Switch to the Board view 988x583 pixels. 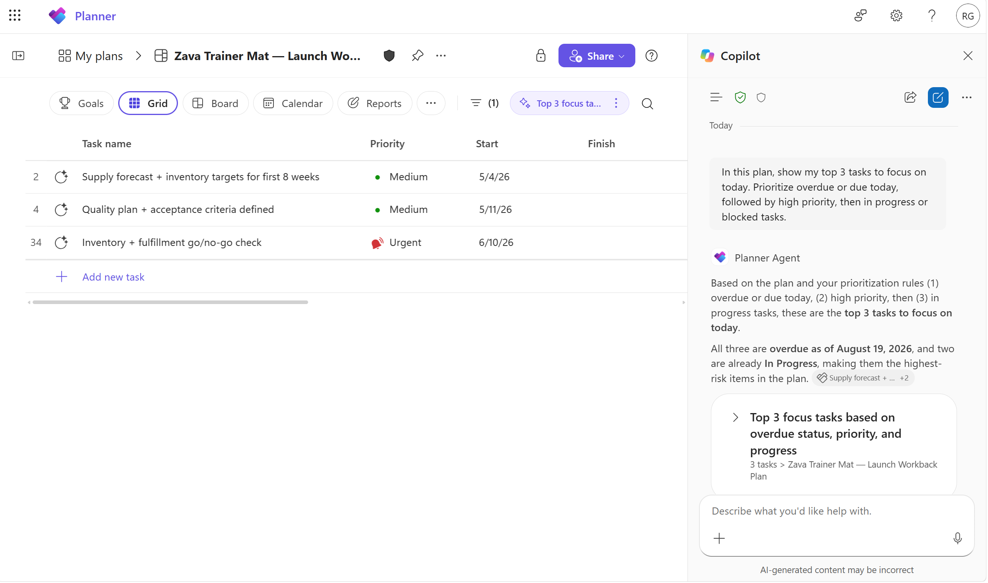click(x=215, y=103)
